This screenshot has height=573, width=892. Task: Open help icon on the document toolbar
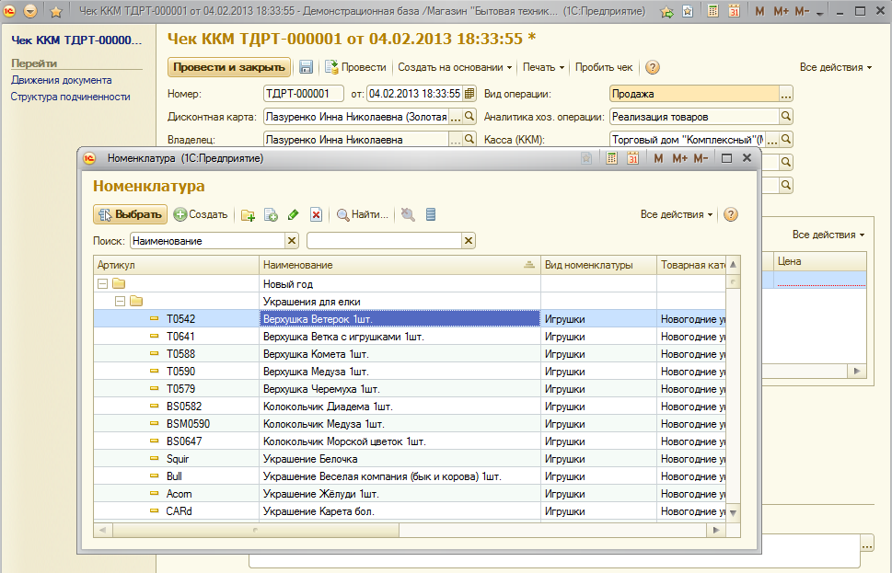coord(653,67)
